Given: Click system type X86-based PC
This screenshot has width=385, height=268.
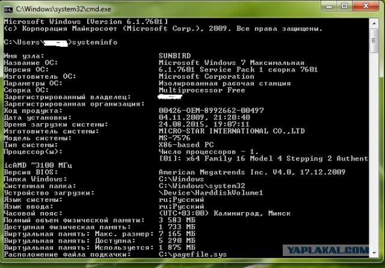Looking at the screenshot, I should (186, 145).
